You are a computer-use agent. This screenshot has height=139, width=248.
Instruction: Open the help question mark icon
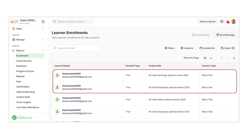click(221, 22)
